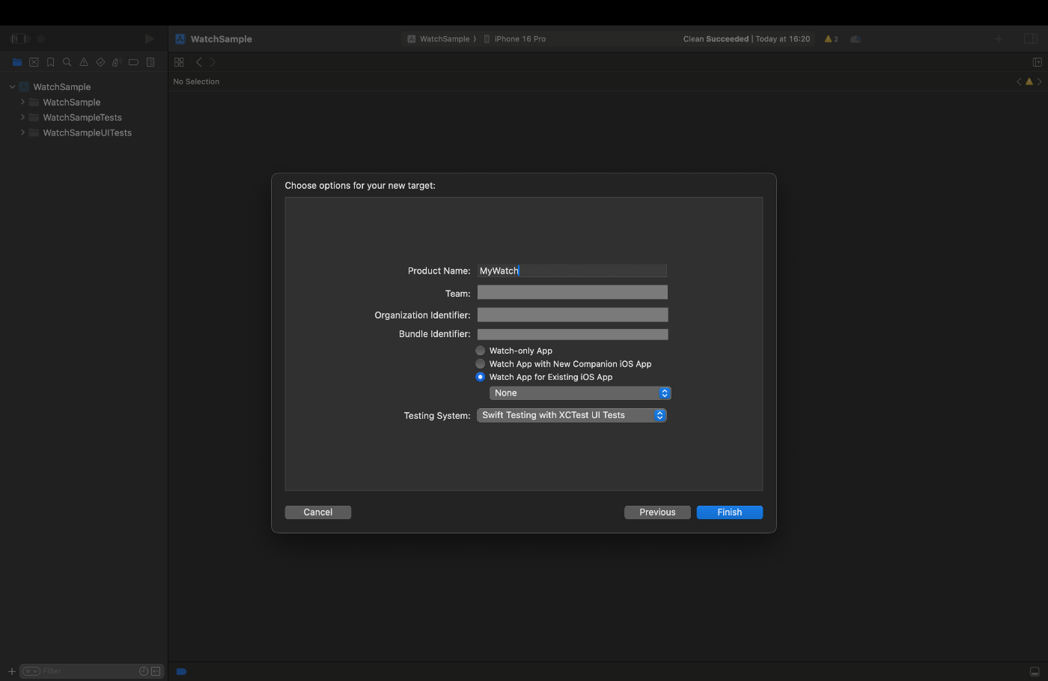Click the jump bar warning icon
This screenshot has height=681, width=1048.
(1029, 82)
